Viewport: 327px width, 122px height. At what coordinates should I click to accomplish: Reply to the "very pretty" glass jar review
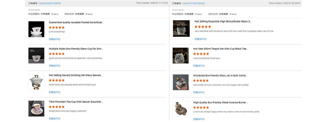199,92
